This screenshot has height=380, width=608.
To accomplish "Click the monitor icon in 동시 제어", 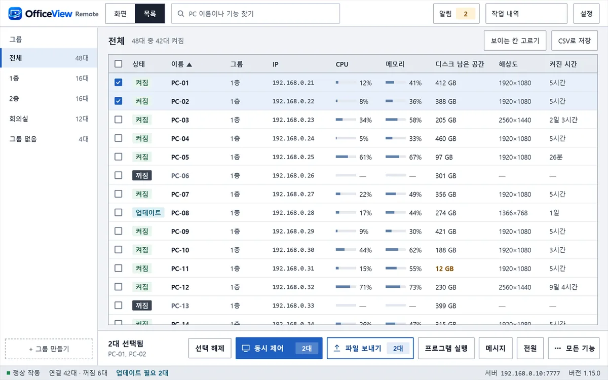I will (x=246, y=349).
